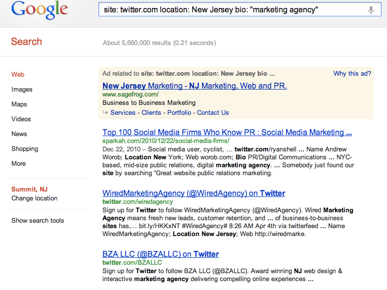The width and height of the screenshot is (387, 290).
Task: Click the Why this ad? link
Action: pos(352,74)
